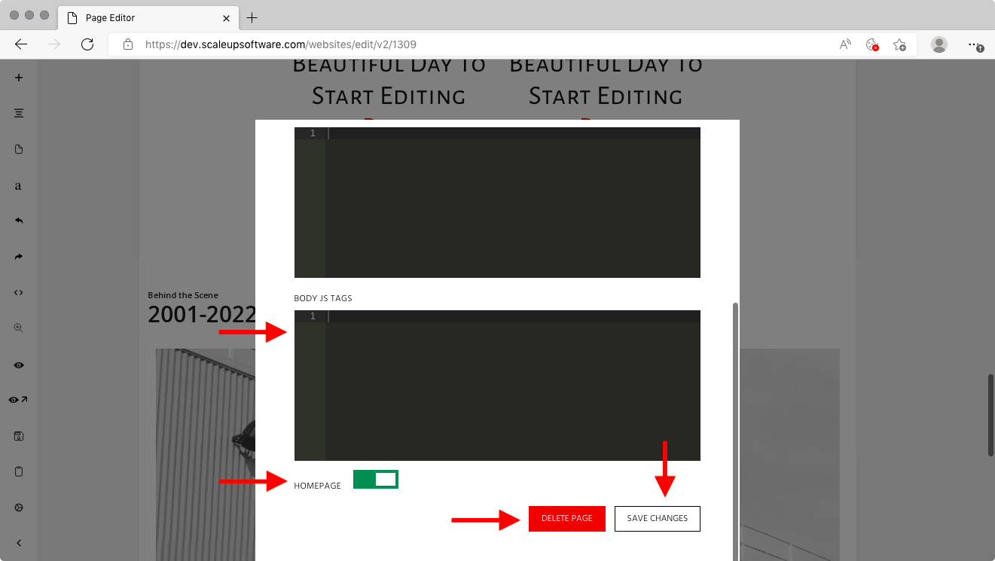Click the 'HOMEPAGE' label text
The width and height of the screenshot is (995, 561).
(x=317, y=486)
